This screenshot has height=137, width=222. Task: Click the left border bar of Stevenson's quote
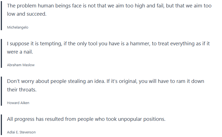2,125
